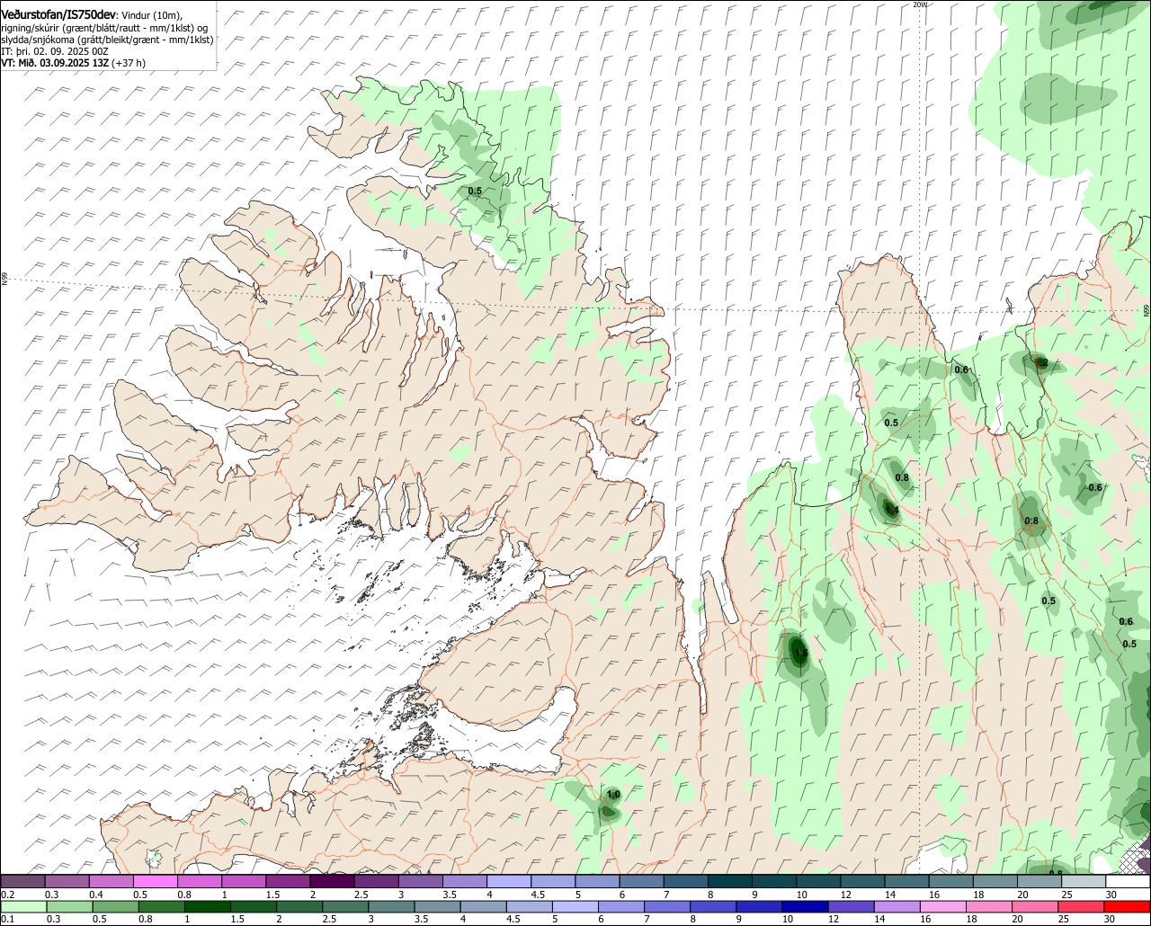Pick the snow legend swatch between 6 and 7

(x=641, y=881)
